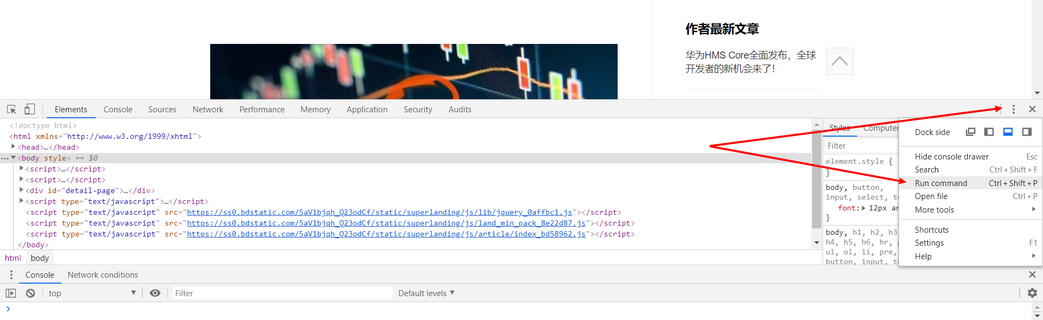
Task: Open Shortcuts from the menu
Action: click(x=971, y=230)
